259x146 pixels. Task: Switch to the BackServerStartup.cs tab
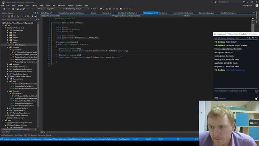pos(206,13)
